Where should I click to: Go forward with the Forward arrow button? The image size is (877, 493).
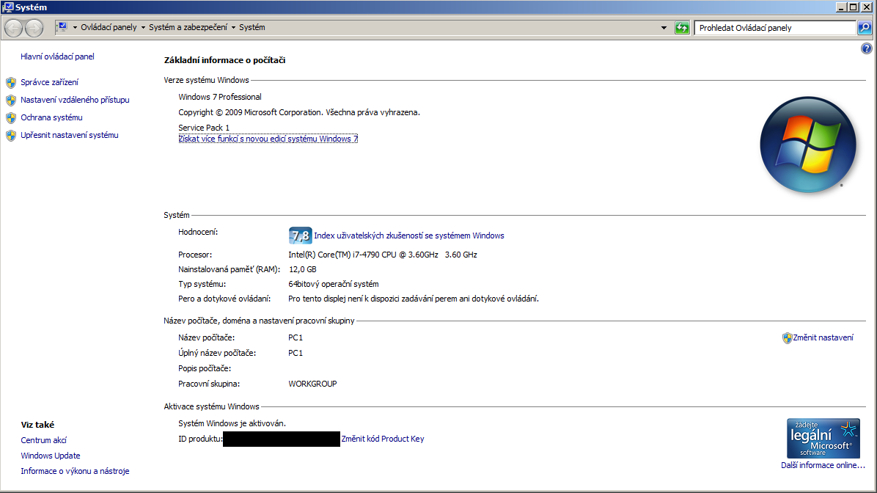(x=34, y=27)
